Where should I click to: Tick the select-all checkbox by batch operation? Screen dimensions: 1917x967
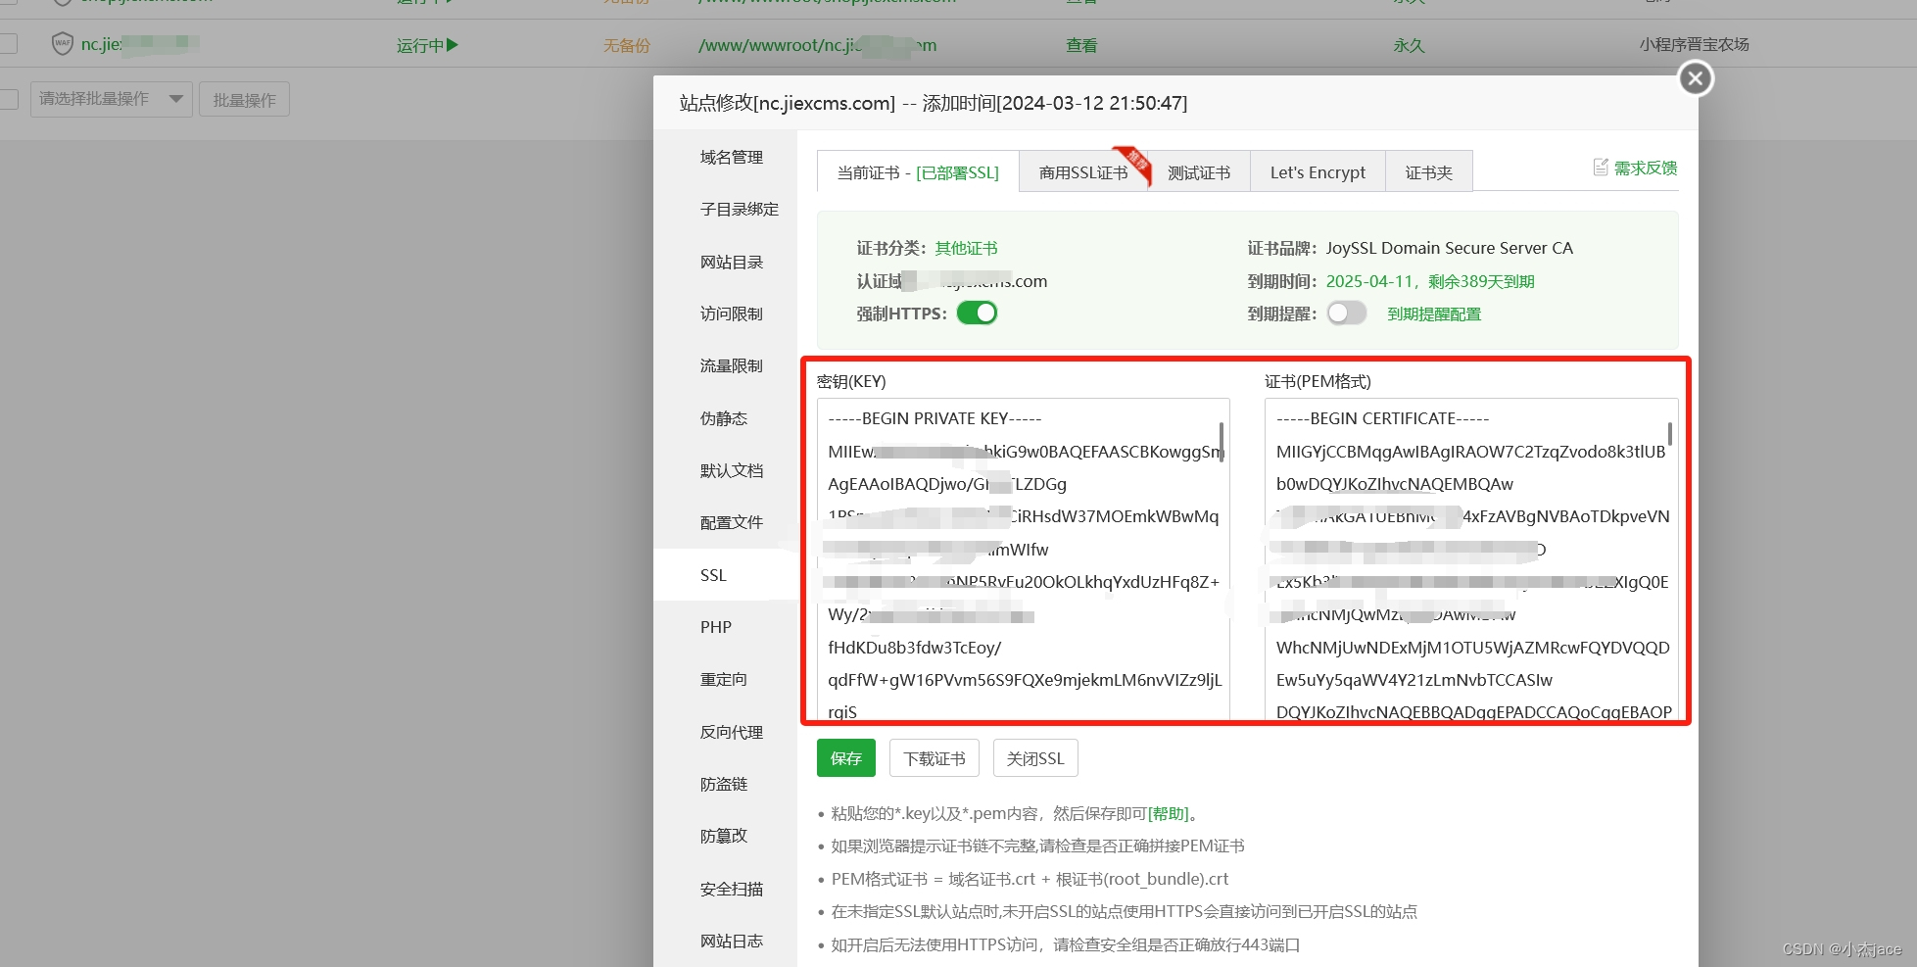pos(9,100)
